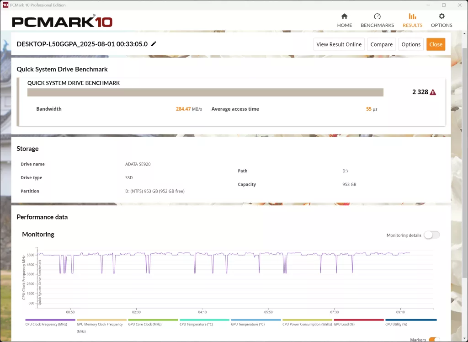The image size is (468, 342).
Task: Click the drive type value SSD
Action: point(129,177)
